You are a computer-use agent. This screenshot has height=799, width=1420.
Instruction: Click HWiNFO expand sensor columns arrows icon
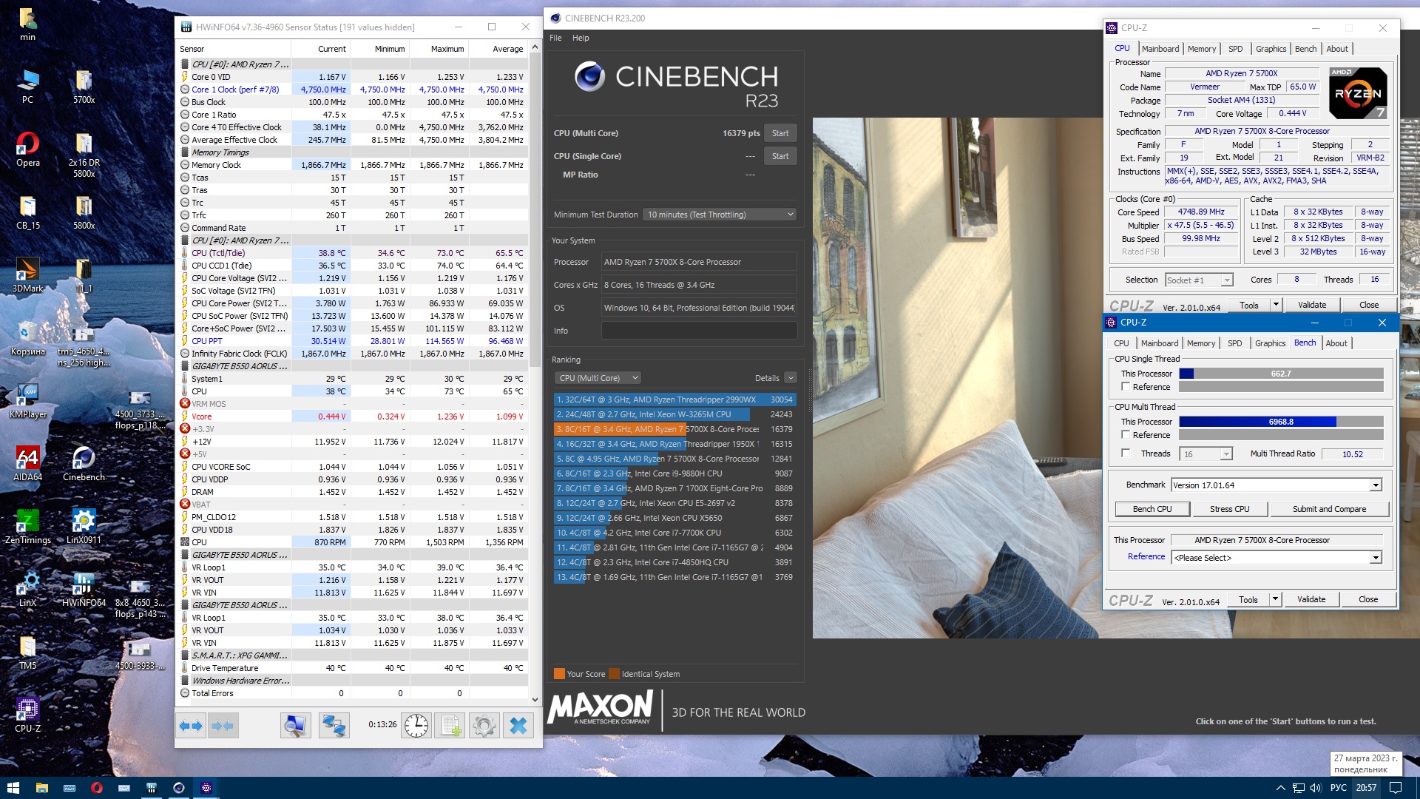pos(191,726)
